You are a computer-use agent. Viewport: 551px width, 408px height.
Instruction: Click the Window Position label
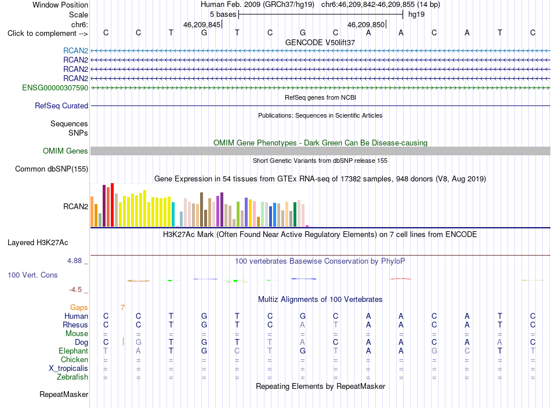coord(60,5)
